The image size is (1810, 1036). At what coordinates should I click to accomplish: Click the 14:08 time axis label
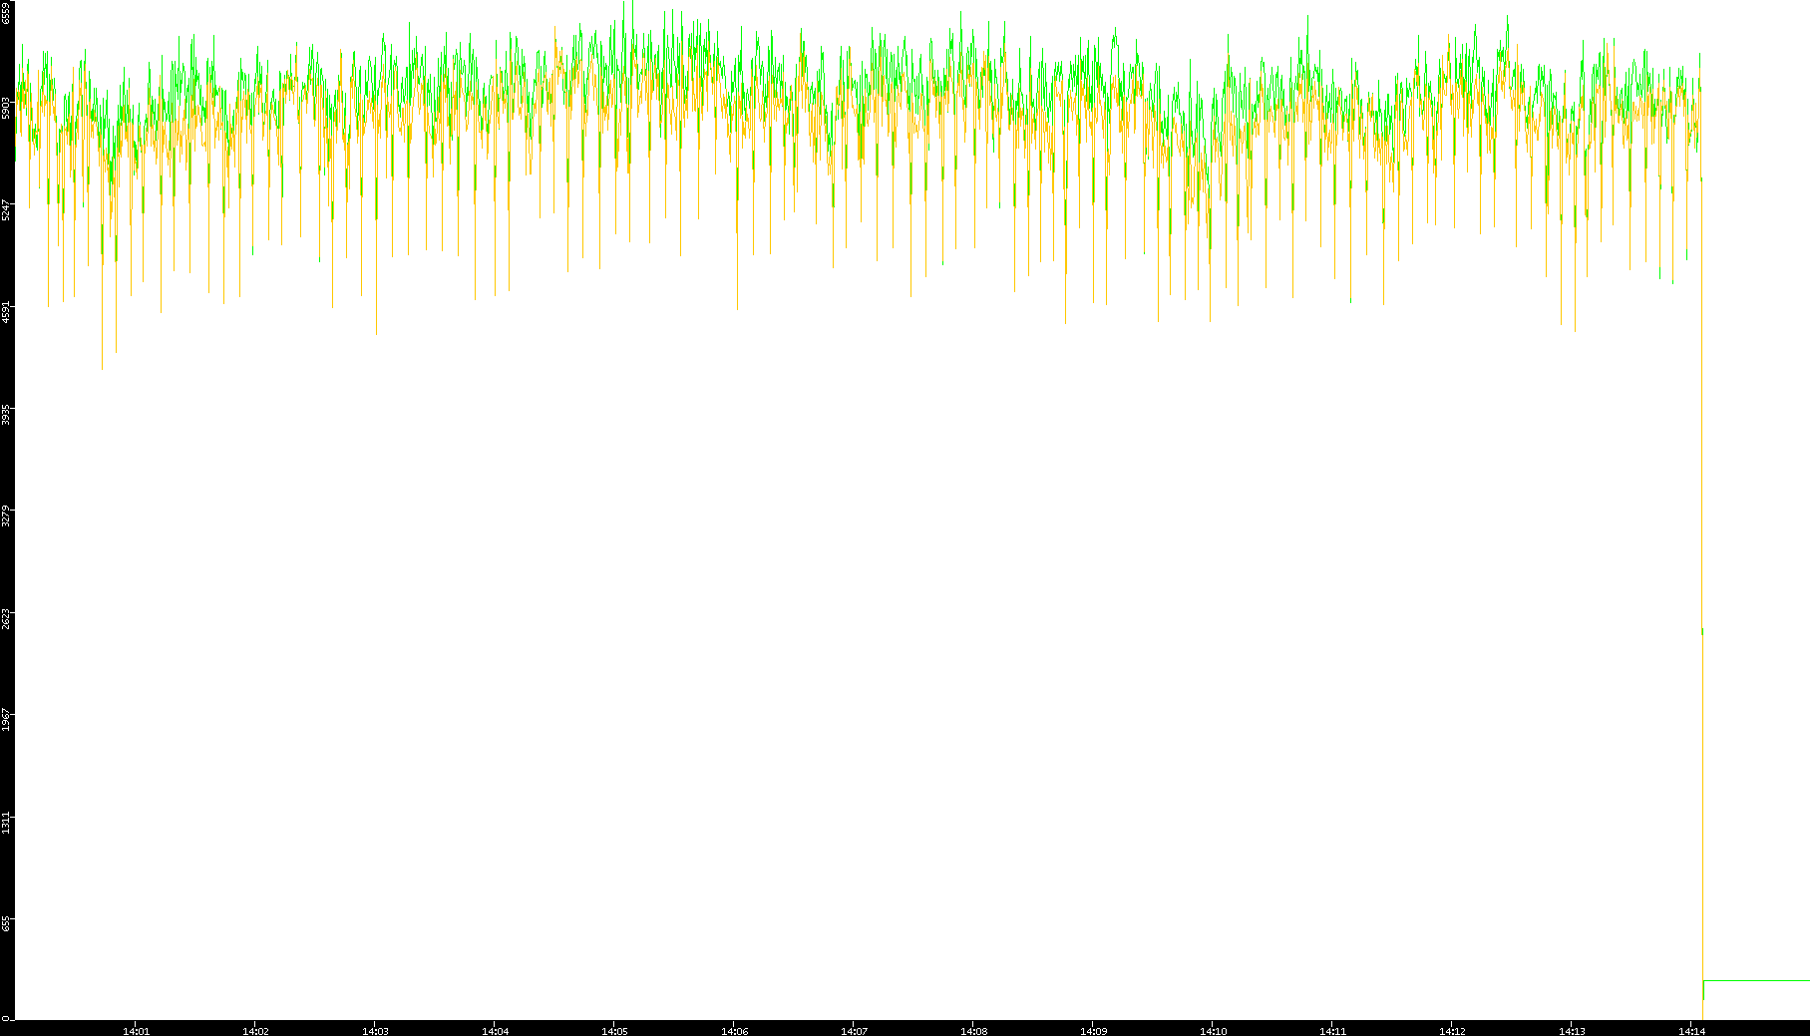click(x=973, y=1031)
